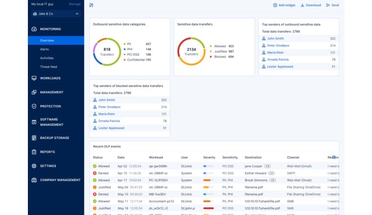Viewport: 372px width, 215px height.
Task: Click the Reports icon in sidebar
Action: (x=34, y=152)
